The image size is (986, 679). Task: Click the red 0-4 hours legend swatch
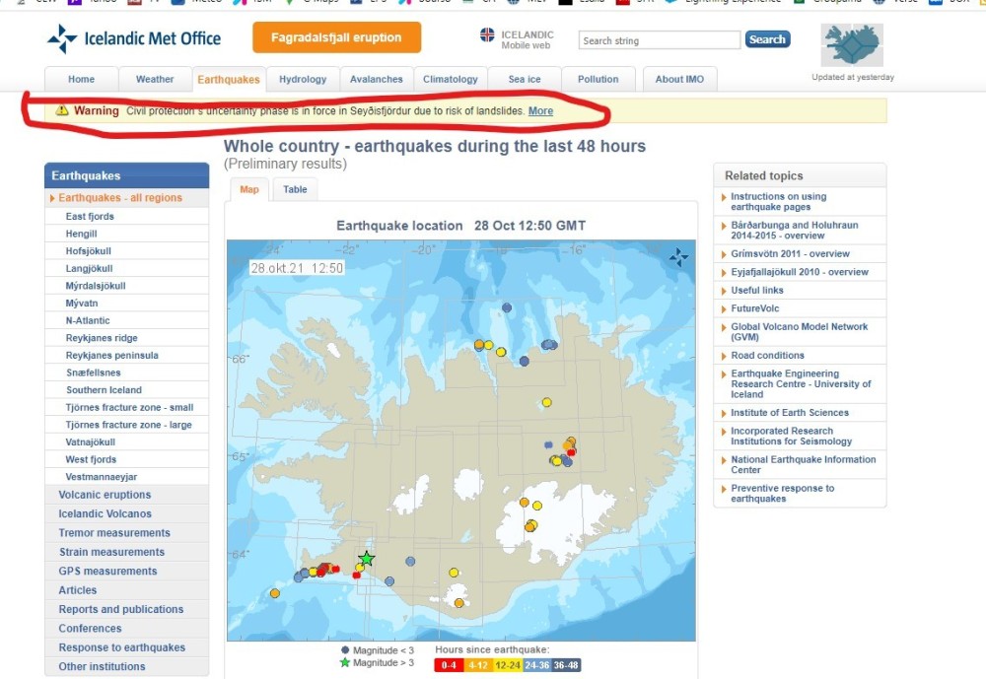click(x=449, y=665)
